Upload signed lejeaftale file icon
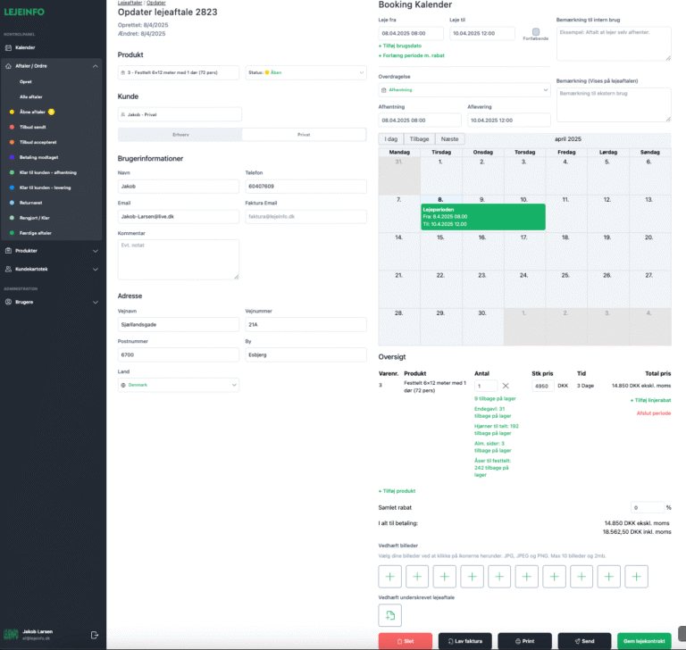 389,615
